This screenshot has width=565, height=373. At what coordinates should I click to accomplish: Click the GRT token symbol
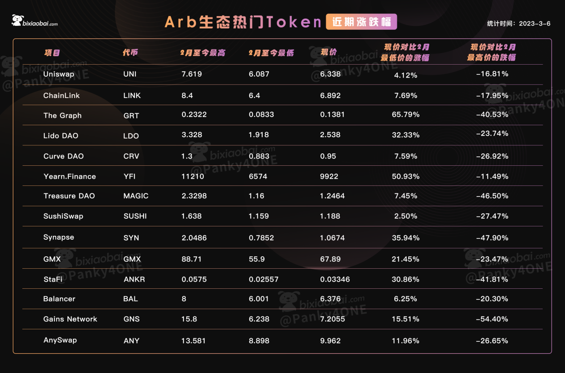click(131, 115)
